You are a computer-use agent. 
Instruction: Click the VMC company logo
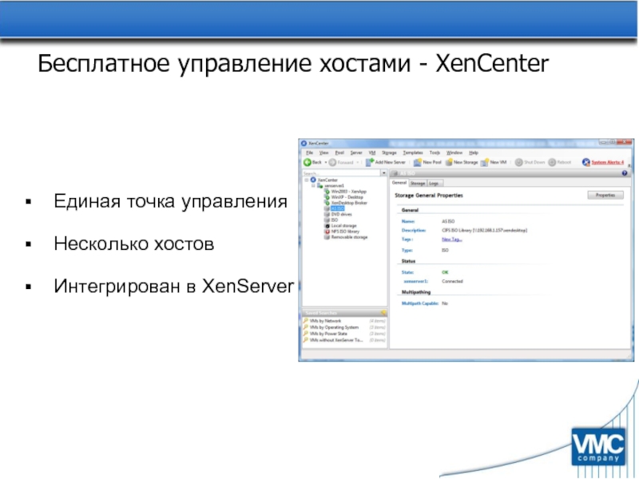tap(598, 447)
